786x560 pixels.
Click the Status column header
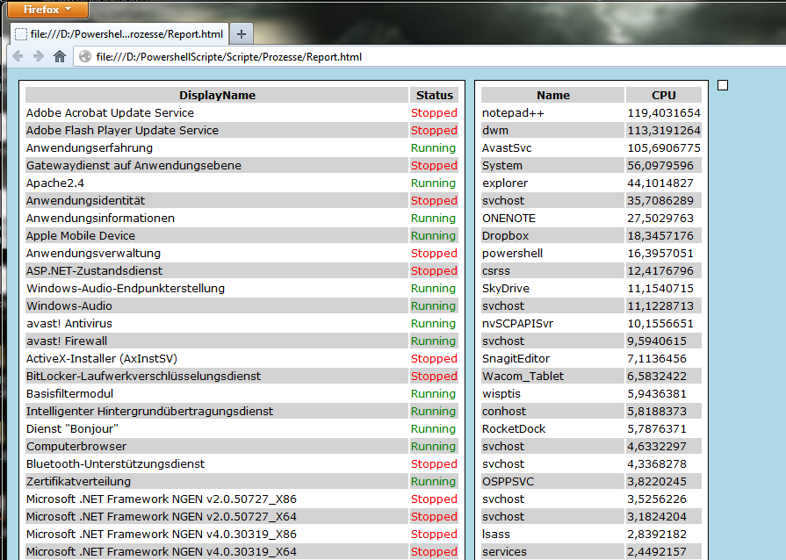(434, 95)
